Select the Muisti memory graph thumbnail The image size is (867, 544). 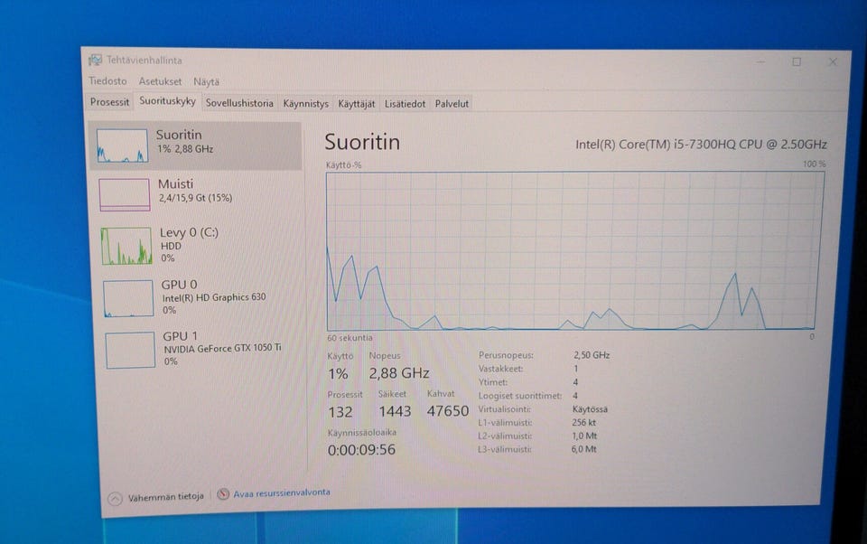tap(125, 194)
